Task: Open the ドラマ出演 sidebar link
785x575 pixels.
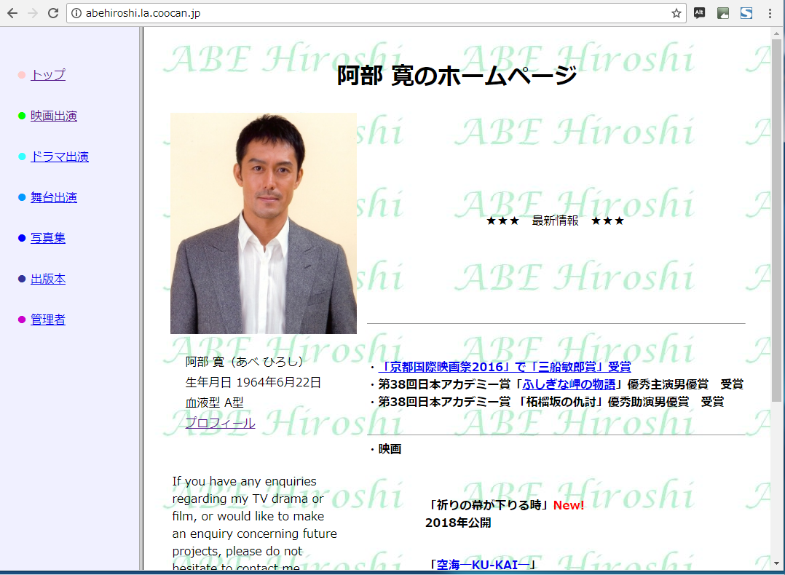Action: [x=59, y=156]
